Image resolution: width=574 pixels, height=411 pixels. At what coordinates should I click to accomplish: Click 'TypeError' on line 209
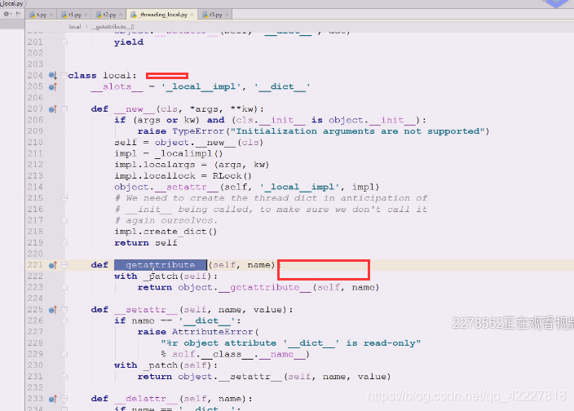point(198,131)
